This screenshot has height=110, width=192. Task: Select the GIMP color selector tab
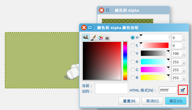tap(86, 38)
